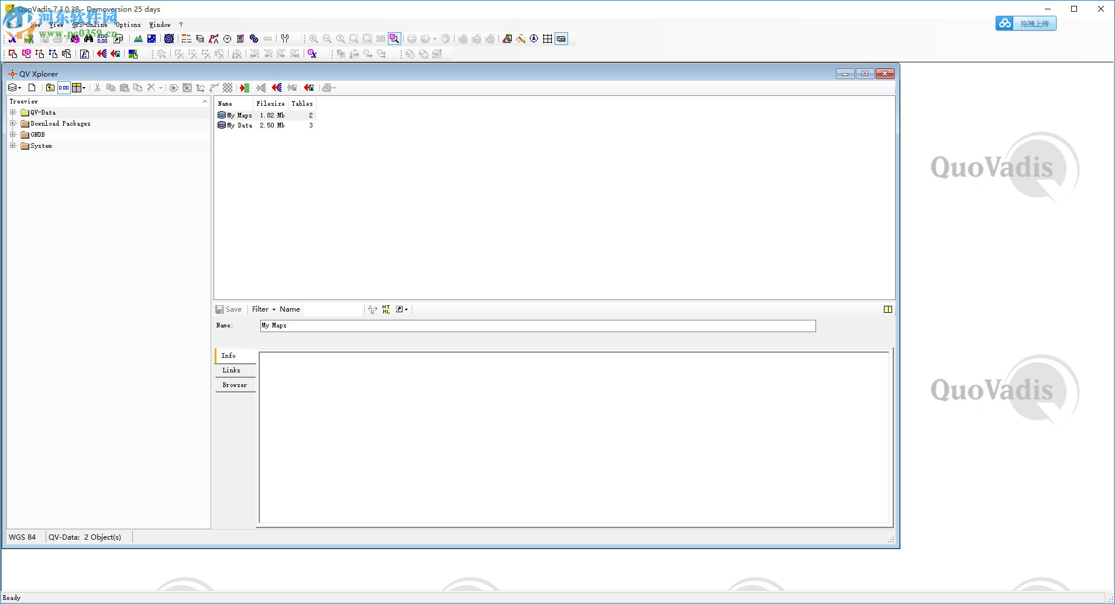Click the Save button
The height and width of the screenshot is (604, 1115).
(x=229, y=309)
